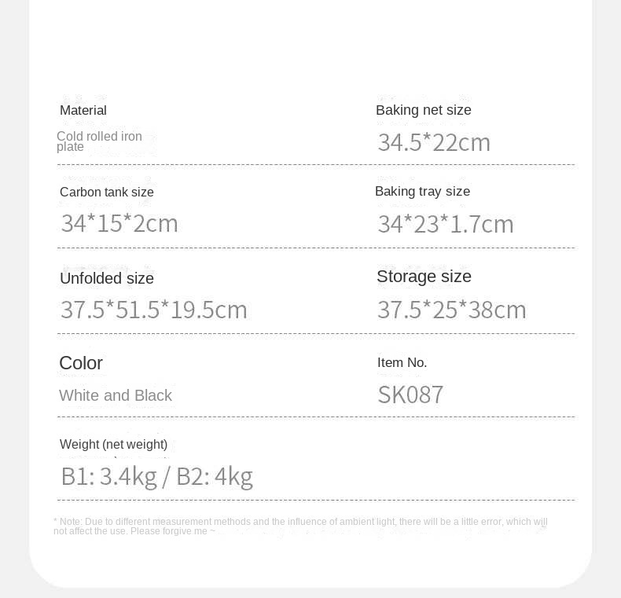Image resolution: width=621 pixels, height=598 pixels.
Task: Click the Baking net size heading
Action: click(x=424, y=111)
